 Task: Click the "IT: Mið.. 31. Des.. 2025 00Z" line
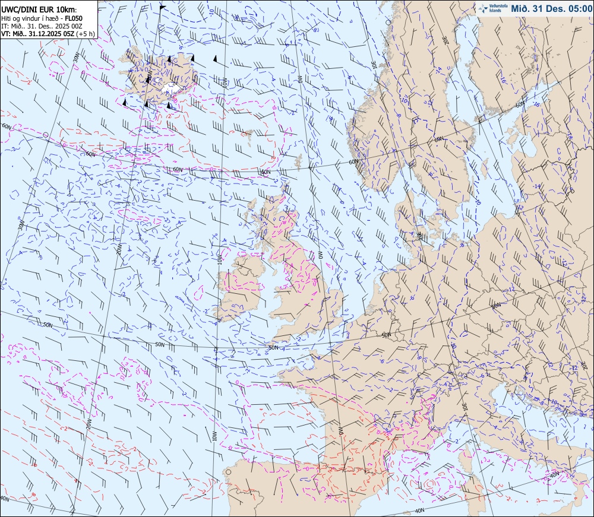coord(42,26)
